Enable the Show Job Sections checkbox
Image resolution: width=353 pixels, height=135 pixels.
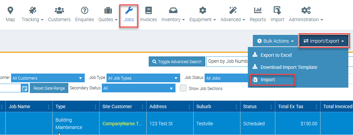[x=183, y=88]
